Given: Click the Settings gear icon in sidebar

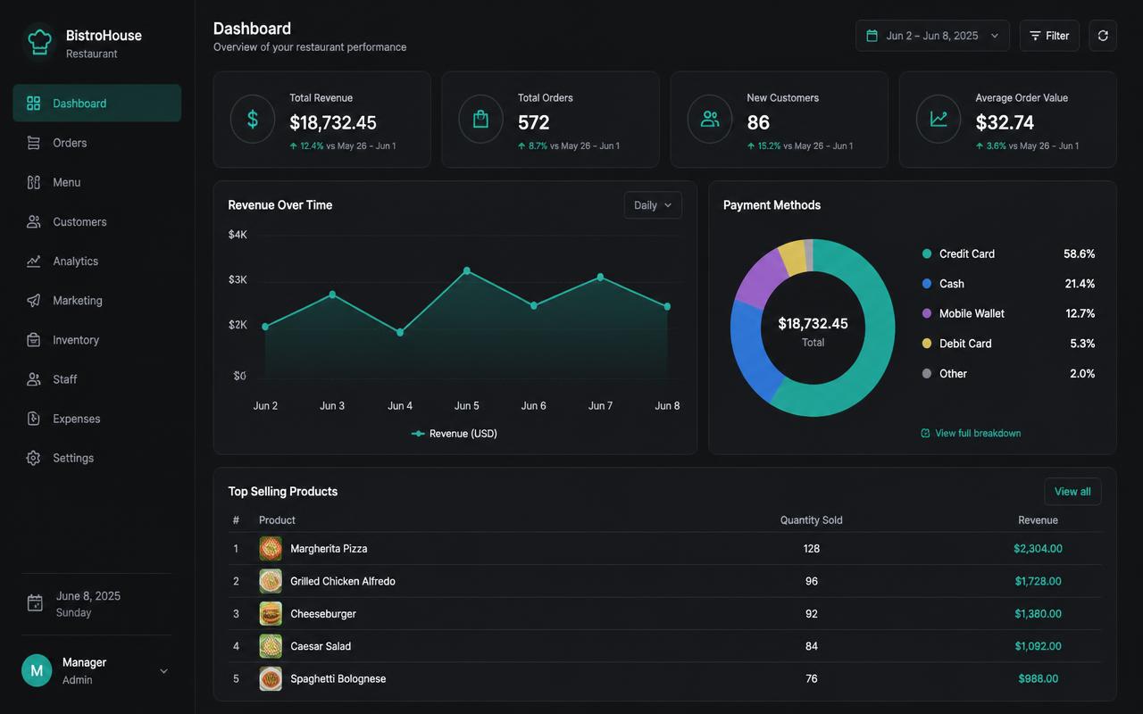Looking at the screenshot, I should pyautogui.click(x=34, y=458).
